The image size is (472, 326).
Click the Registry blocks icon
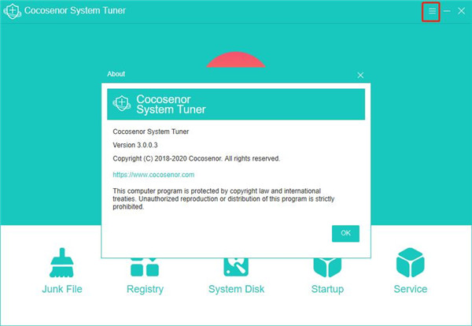click(x=145, y=267)
